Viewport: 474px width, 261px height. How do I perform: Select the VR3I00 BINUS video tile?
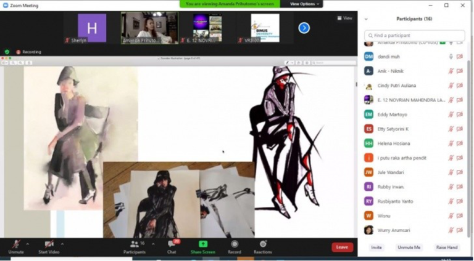(x=265, y=28)
